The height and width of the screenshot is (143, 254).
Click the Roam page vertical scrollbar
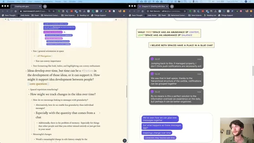pos(127,91)
